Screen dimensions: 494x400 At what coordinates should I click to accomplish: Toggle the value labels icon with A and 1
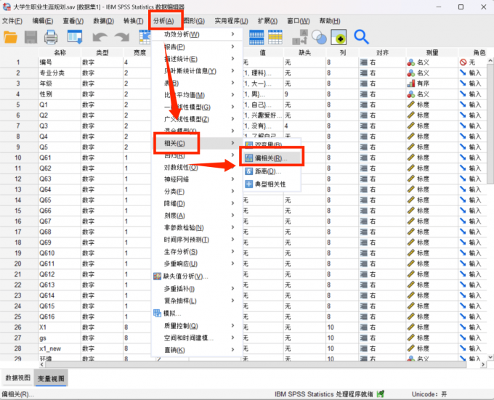(x=299, y=37)
